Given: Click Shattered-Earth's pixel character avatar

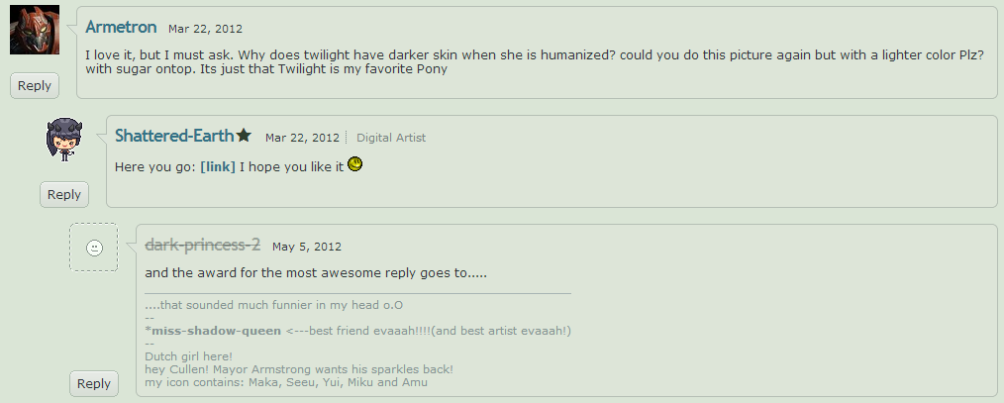Looking at the screenshot, I should coord(64,140).
